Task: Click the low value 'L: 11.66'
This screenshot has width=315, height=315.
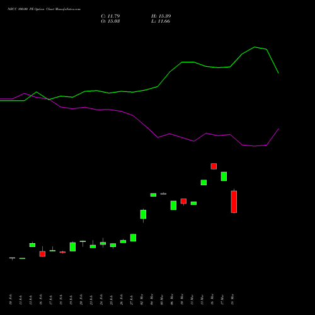Action: pos(161,21)
